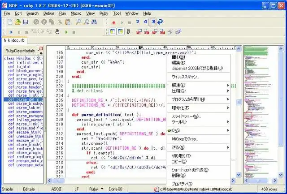Click the Cut scissors icon
The image size is (287, 194).
click(x=60, y=22)
